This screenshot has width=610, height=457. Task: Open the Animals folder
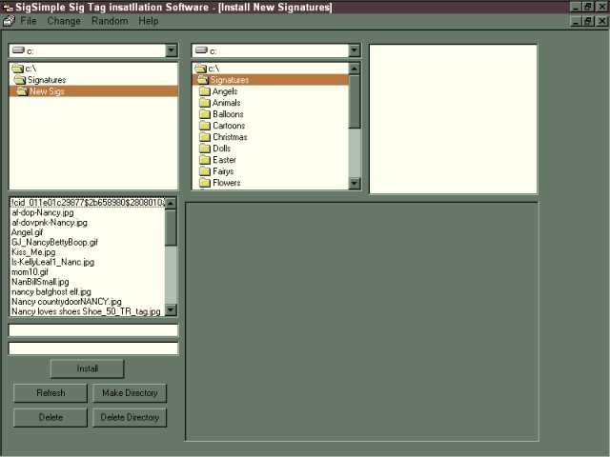[x=220, y=103]
